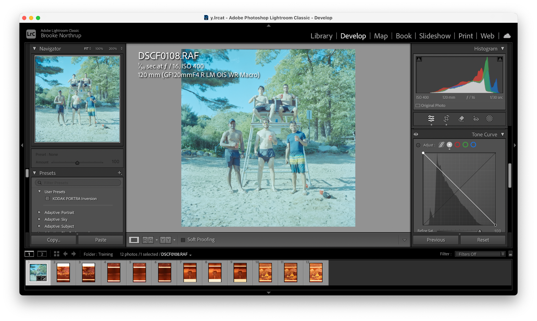Select the Crop Overlay tool
The image size is (537, 321).
click(446, 119)
